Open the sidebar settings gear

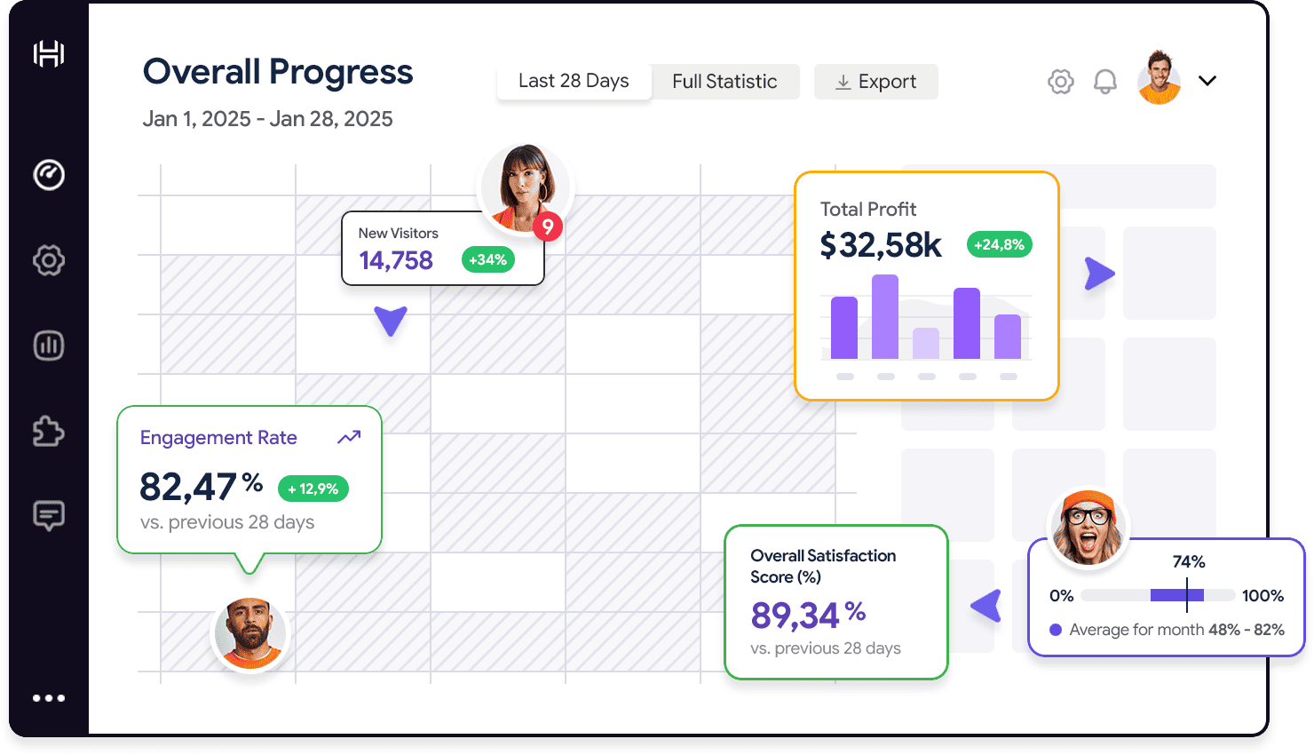(x=49, y=260)
